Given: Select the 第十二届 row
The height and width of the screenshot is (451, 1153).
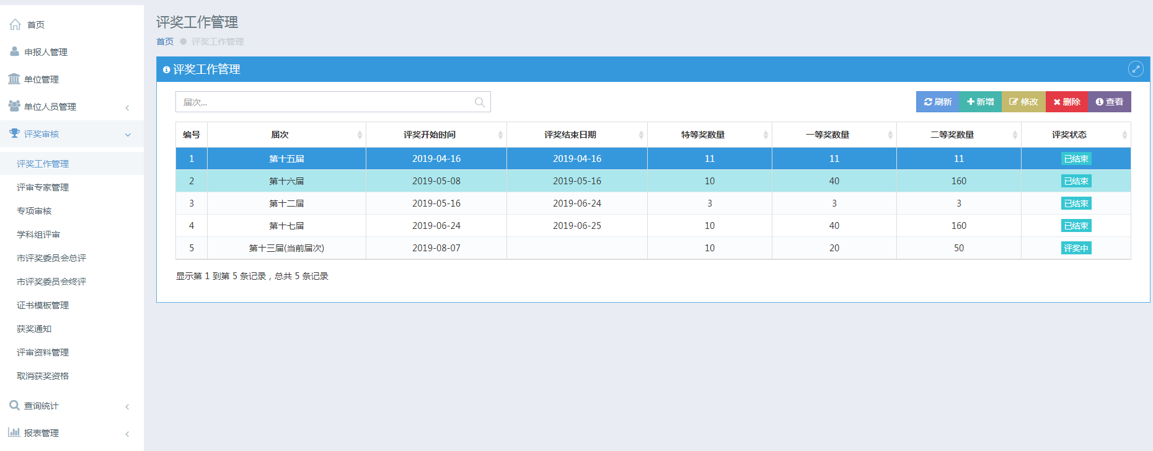Looking at the screenshot, I should pyautogui.click(x=653, y=203).
